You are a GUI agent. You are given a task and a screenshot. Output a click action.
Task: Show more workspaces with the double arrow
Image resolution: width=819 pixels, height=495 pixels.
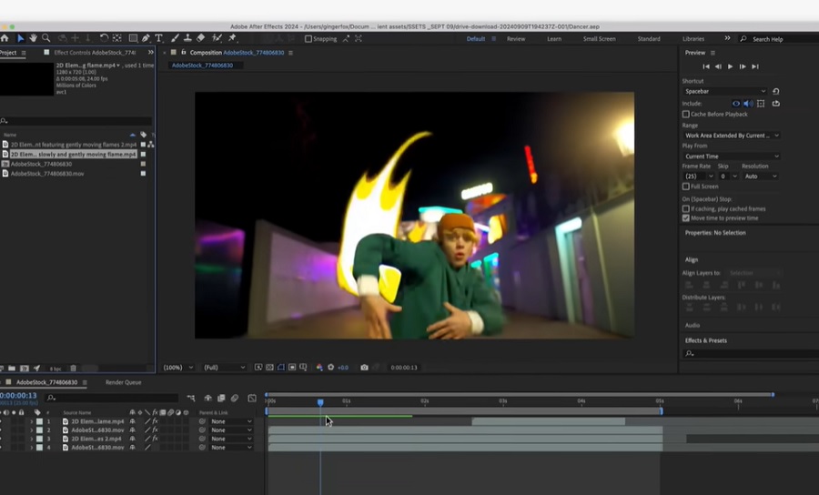(727, 38)
